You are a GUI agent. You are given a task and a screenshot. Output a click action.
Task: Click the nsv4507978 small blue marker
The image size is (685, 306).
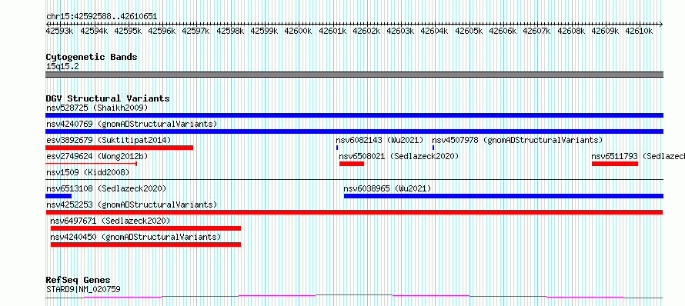click(433, 148)
